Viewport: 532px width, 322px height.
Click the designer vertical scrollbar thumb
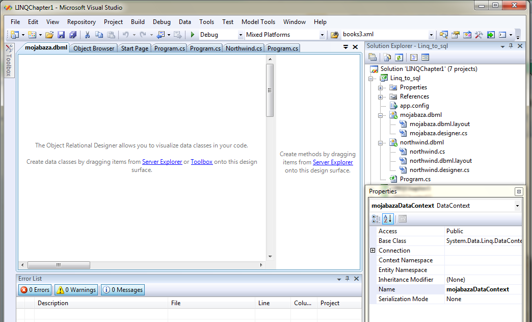pos(270,90)
